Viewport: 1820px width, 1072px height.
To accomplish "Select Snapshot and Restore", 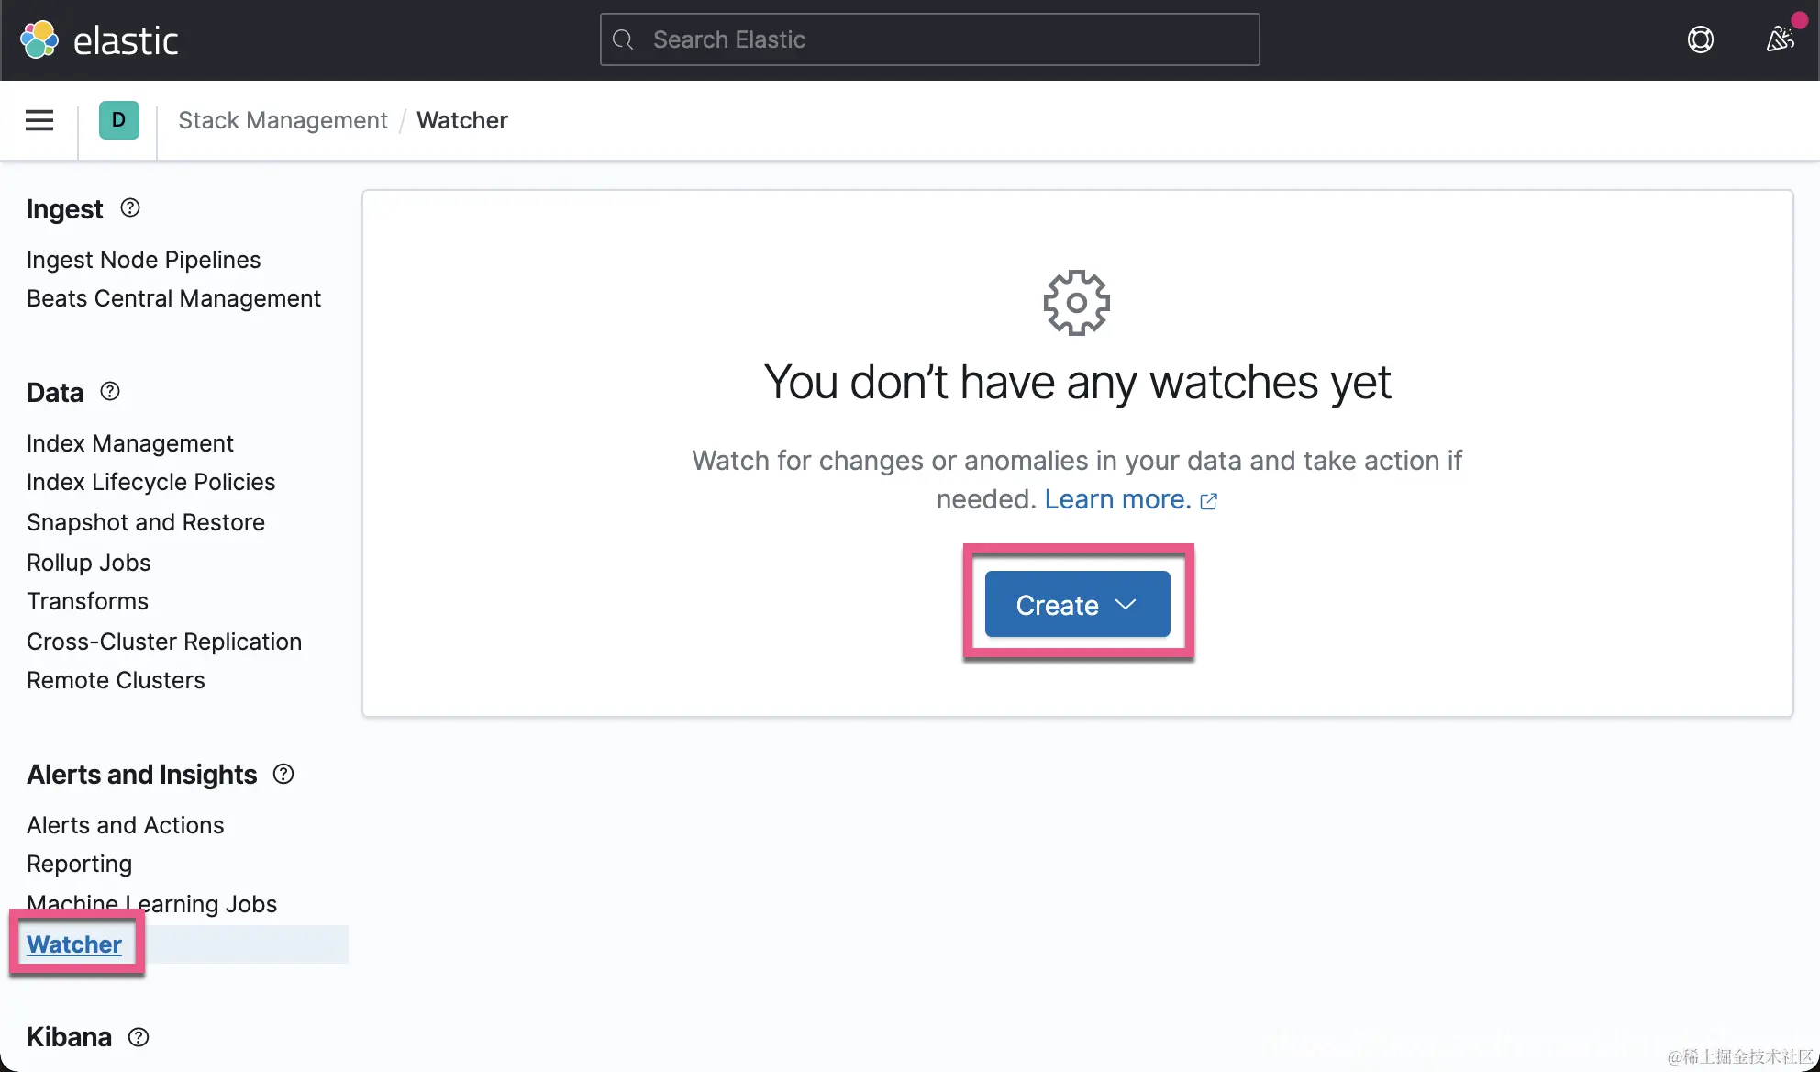I will click(x=145, y=522).
